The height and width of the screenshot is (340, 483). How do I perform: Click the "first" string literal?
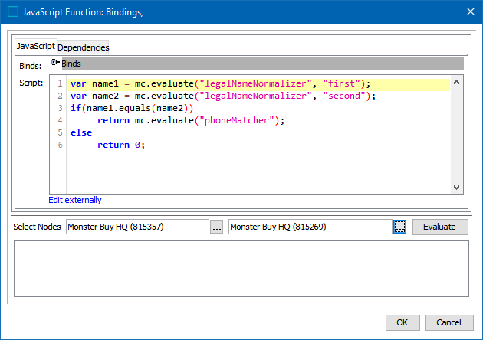point(341,83)
